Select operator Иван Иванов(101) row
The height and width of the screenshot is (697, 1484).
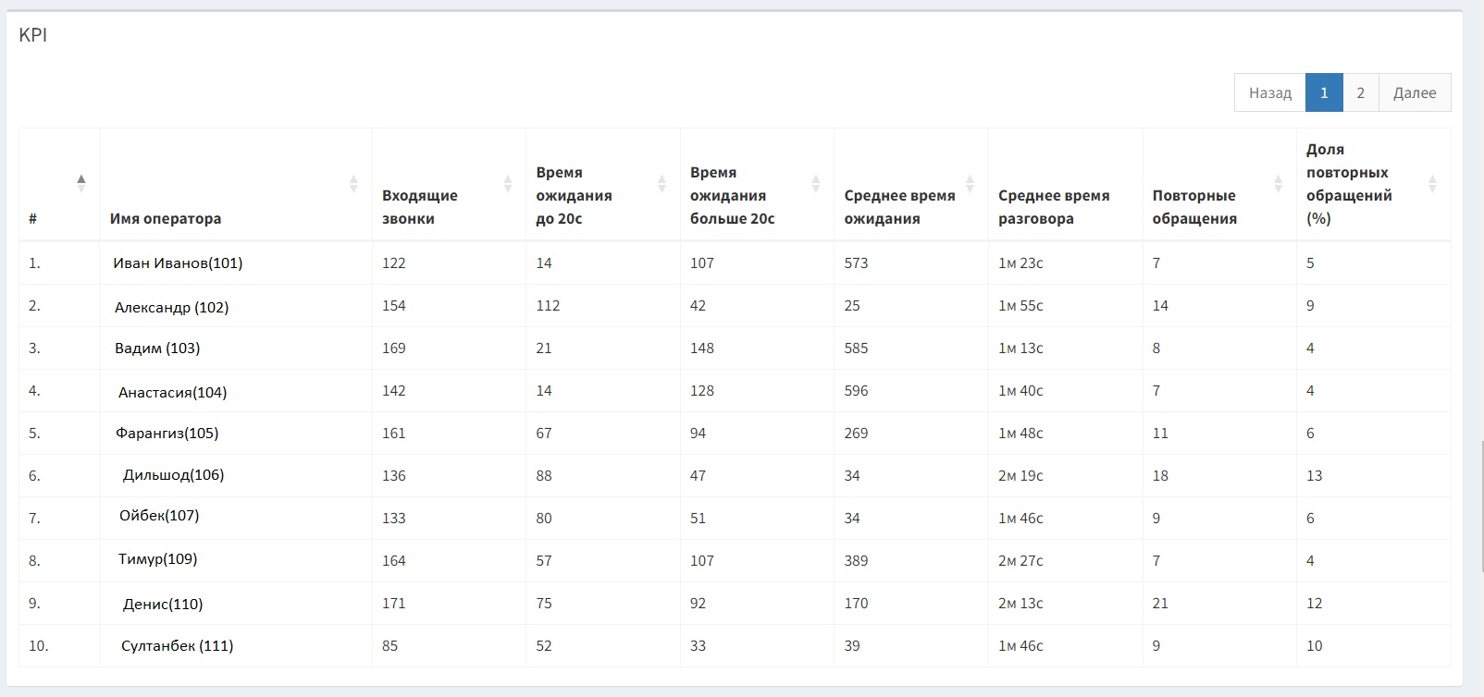(x=735, y=263)
